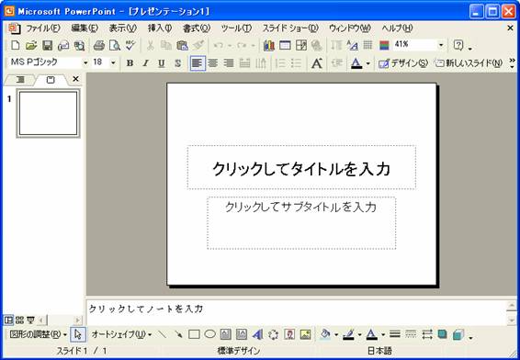
Task: Insert WordArt from the drawing toolbar
Action: pyautogui.click(x=257, y=334)
